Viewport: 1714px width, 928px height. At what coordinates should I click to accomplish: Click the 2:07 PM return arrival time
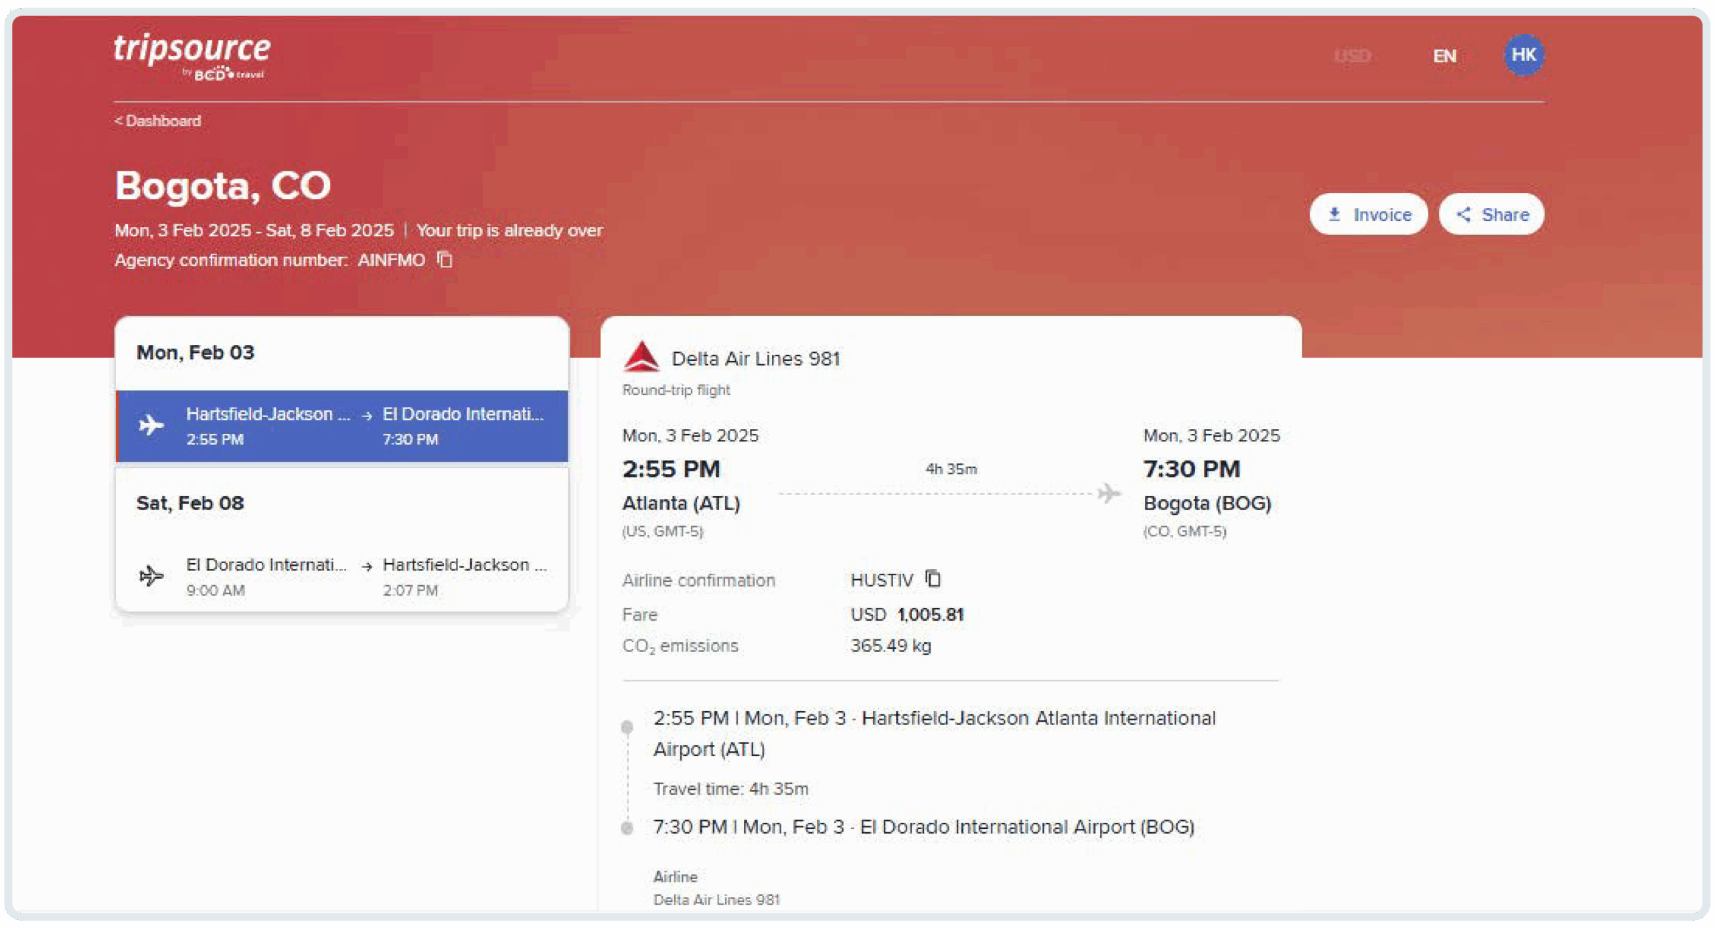click(x=410, y=590)
